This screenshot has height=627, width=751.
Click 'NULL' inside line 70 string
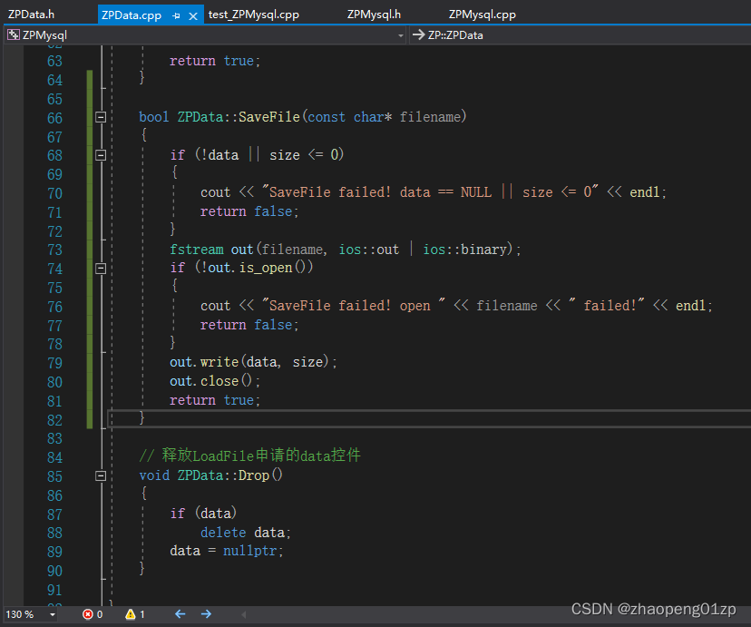point(476,192)
